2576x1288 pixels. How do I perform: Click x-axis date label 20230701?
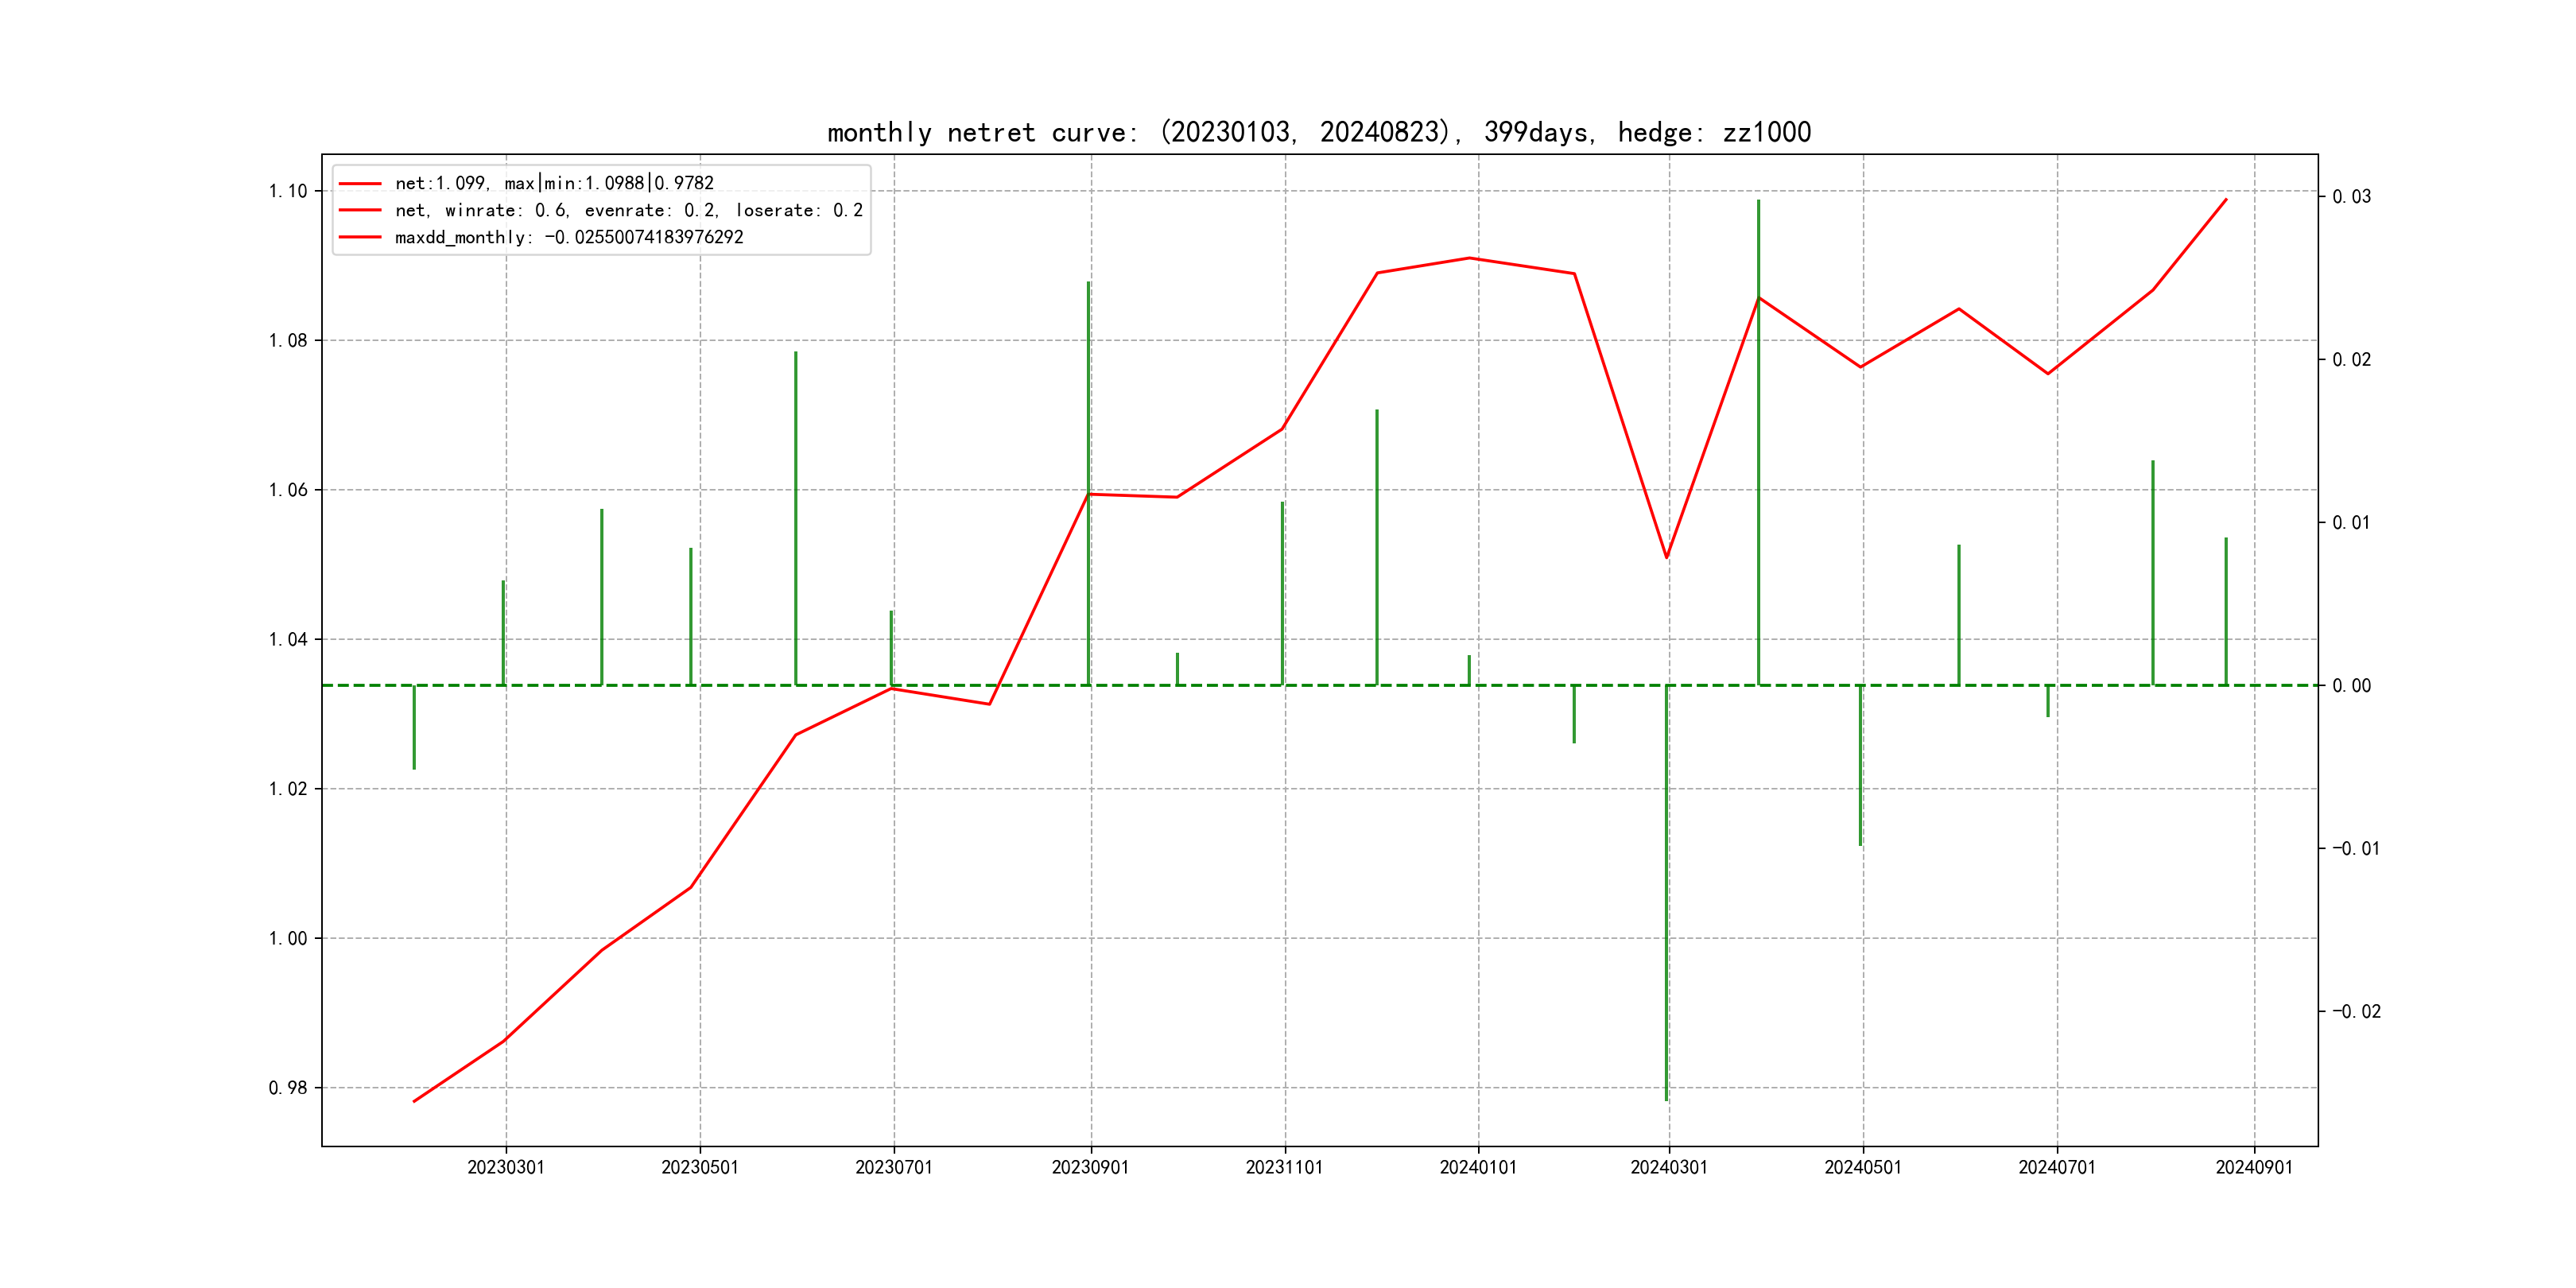coord(893,1167)
